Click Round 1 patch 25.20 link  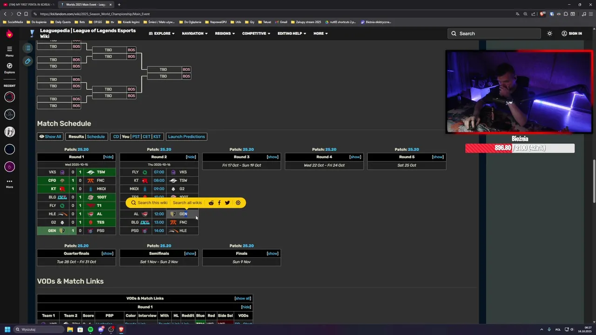(83, 149)
